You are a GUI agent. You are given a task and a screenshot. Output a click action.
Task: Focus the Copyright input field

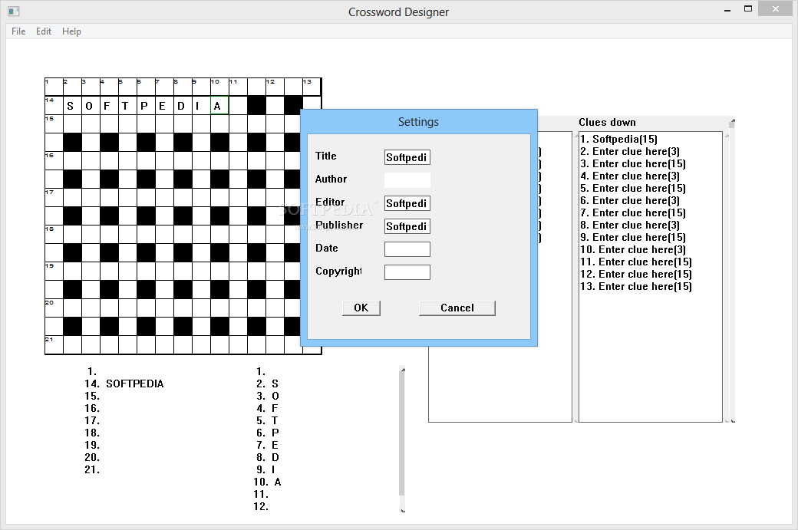(x=407, y=272)
